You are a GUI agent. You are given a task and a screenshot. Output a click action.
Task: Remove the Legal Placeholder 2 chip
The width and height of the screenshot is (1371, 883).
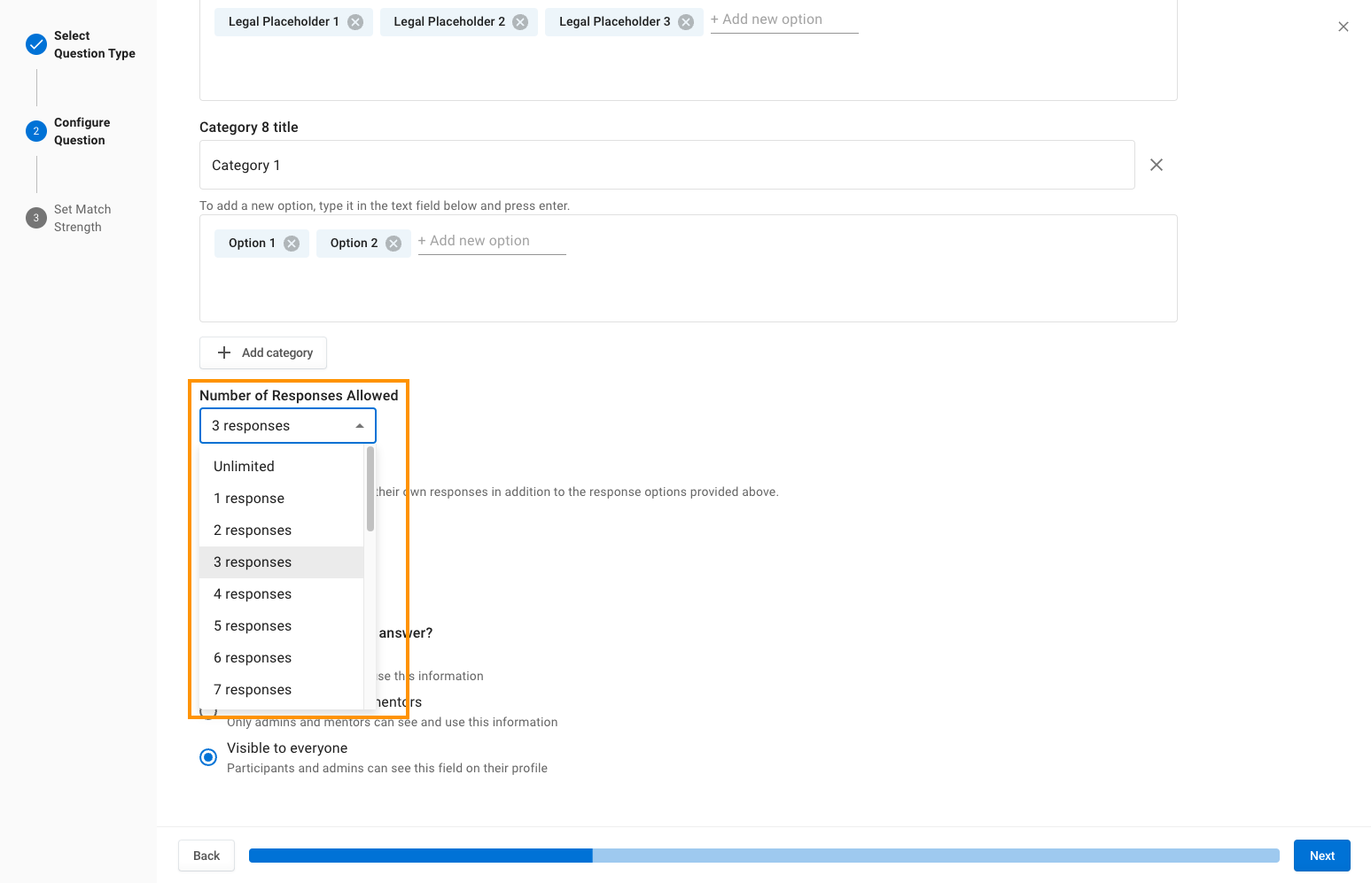520,22
